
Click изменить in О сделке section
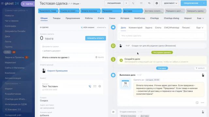pyautogui.click(x=101, y=27)
